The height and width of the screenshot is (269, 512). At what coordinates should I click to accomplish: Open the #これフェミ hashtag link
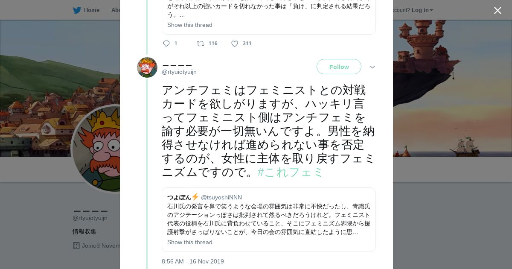coord(291,172)
